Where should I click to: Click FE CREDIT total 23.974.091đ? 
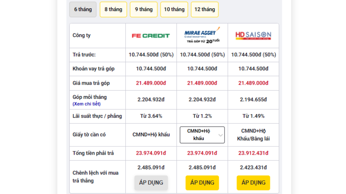[151, 153]
